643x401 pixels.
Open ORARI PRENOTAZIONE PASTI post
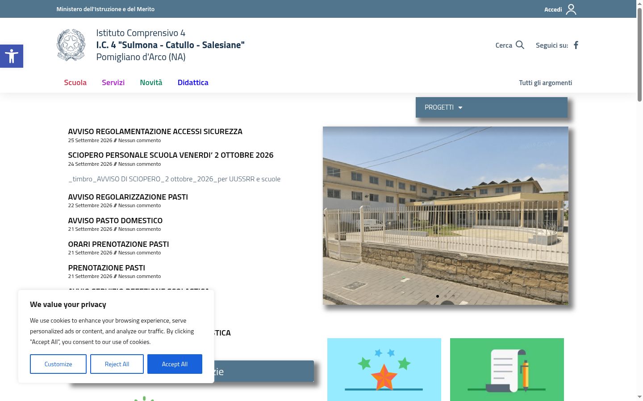click(x=118, y=244)
